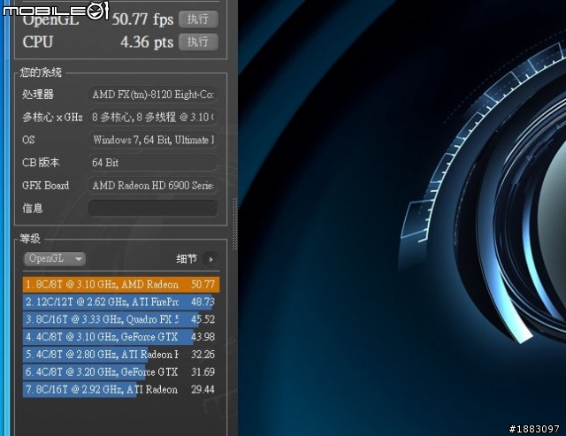Click the empty 信息 info field
Viewport: 566px width, 436px height.
tap(153, 208)
